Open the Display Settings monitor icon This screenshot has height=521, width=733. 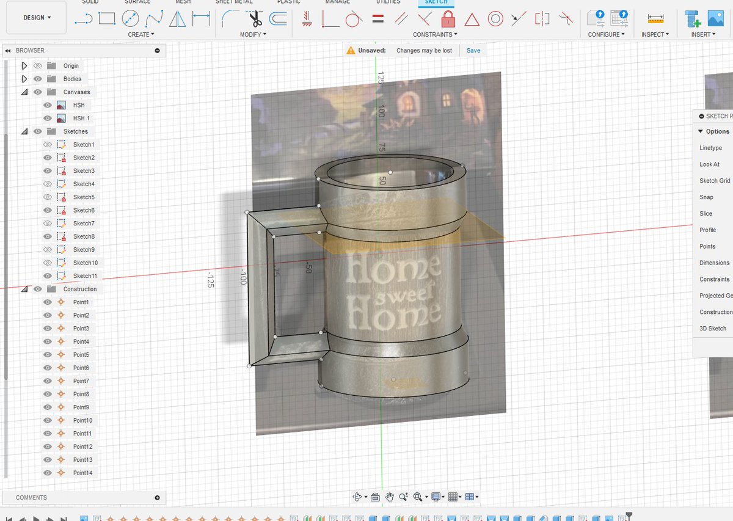(436, 497)
